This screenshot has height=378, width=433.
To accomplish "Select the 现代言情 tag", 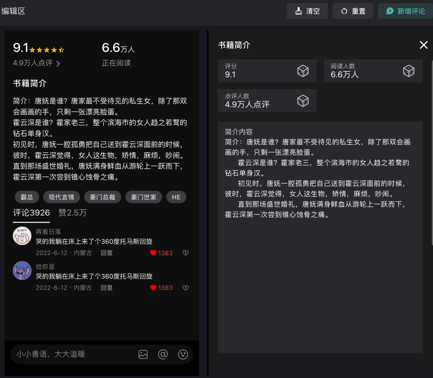I will point(61,197).
